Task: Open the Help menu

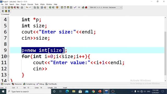Action: (55, 4)
